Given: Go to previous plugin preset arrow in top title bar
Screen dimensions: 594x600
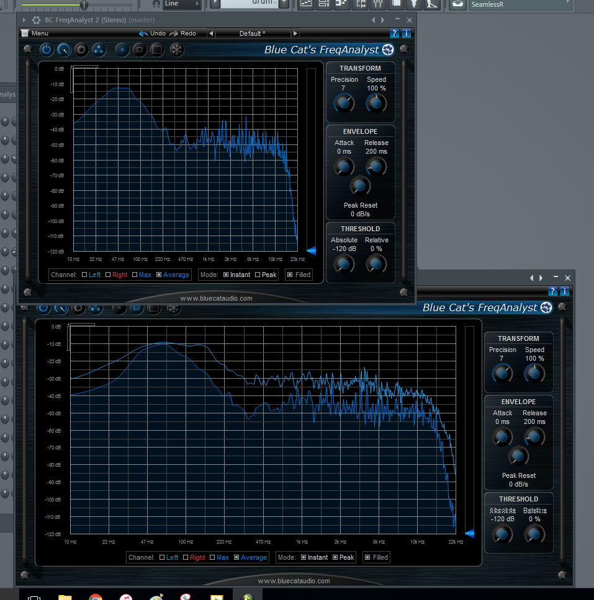Looking at the screenshot, I should pyautogui.click(x=373, y=20).
